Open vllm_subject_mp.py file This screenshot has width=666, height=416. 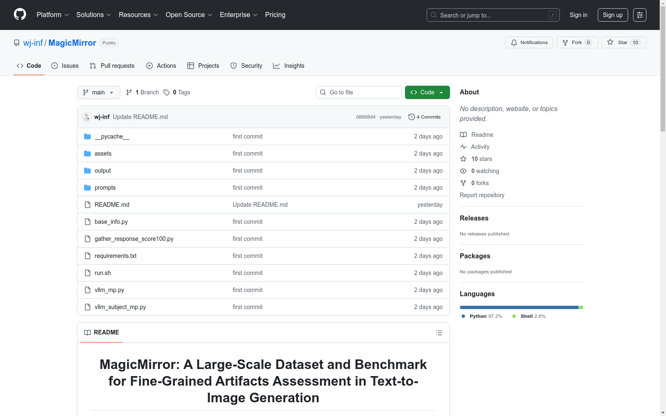click(120, 307)
